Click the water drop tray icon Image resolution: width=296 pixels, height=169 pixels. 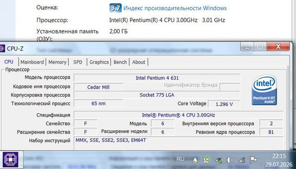(x=195, y=160)
